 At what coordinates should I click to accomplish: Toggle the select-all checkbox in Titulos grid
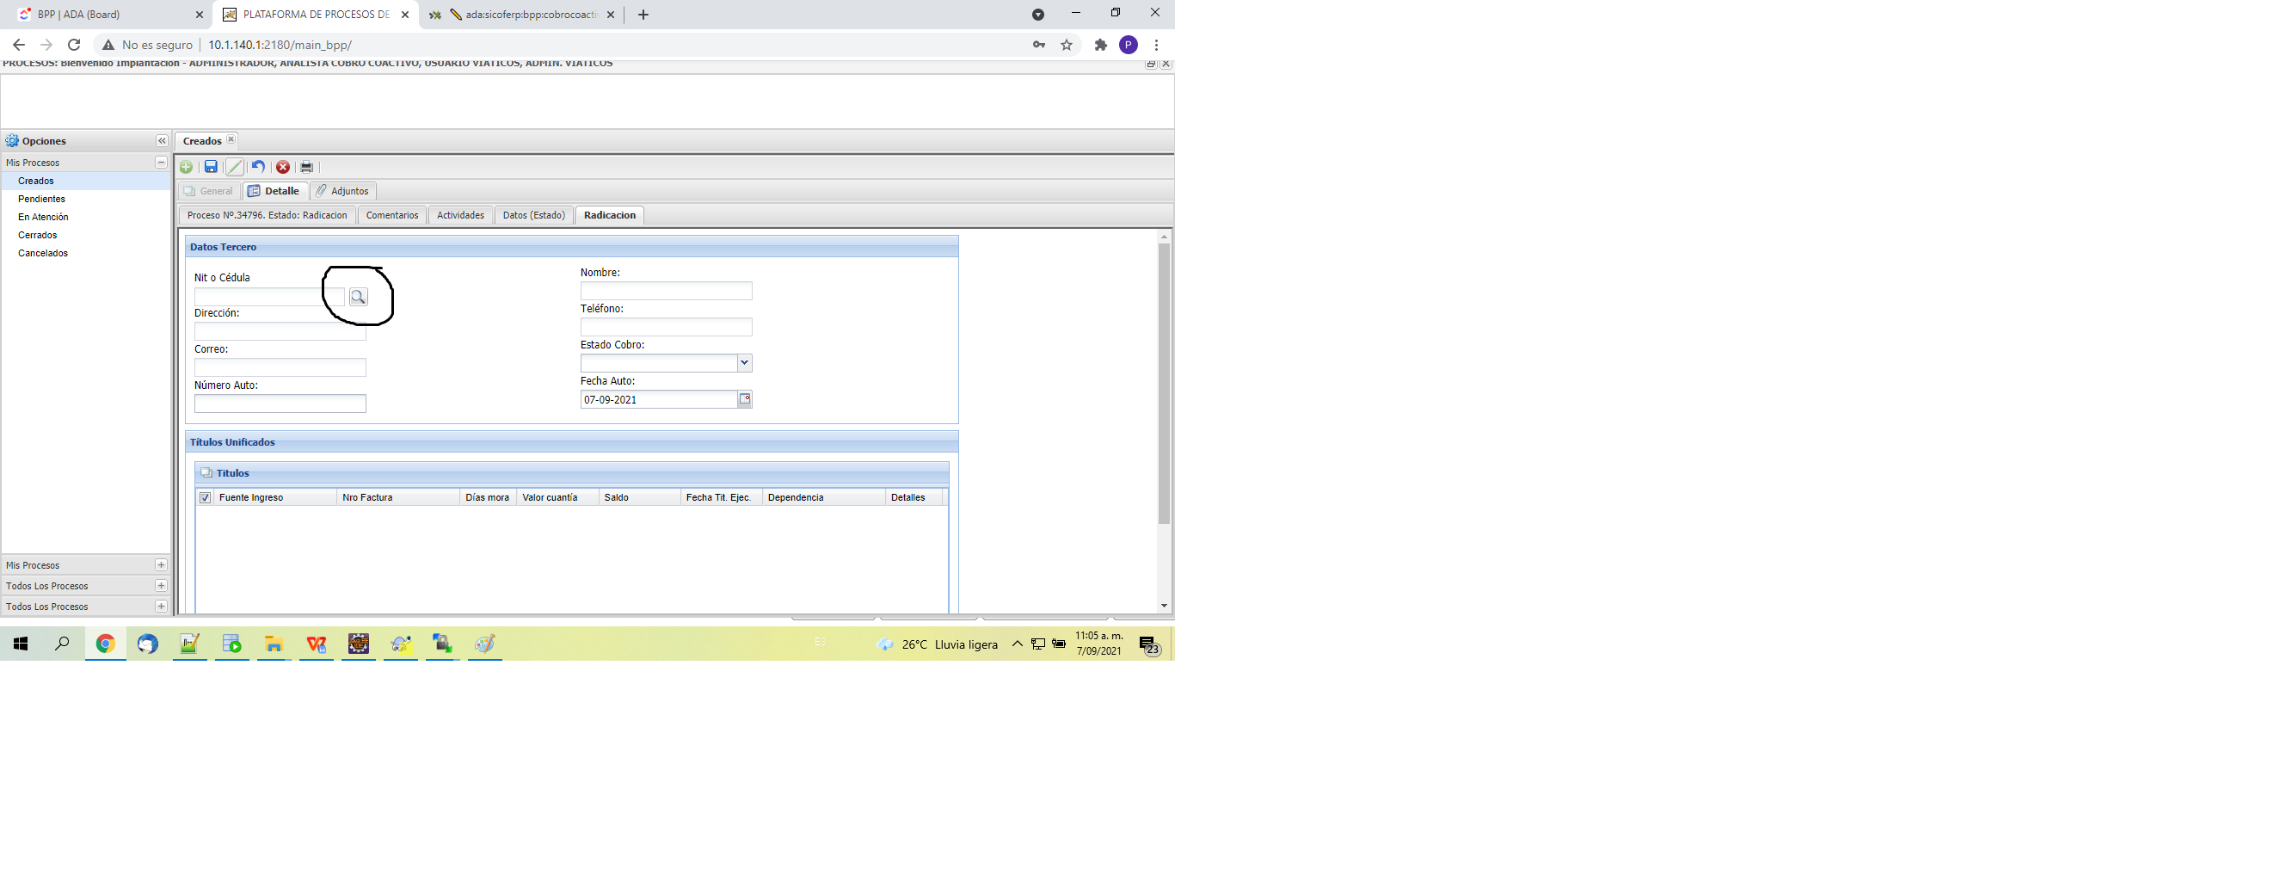tap(205, 497)
